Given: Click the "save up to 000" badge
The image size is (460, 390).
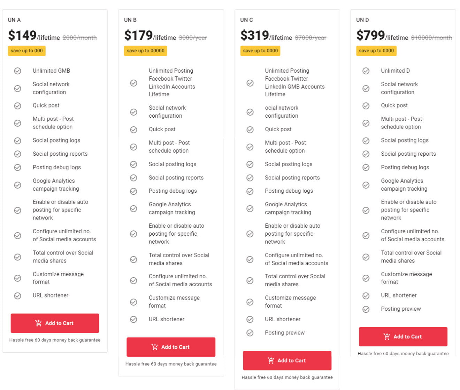Looking at the screenshot, I should click(x=27, y=51).
